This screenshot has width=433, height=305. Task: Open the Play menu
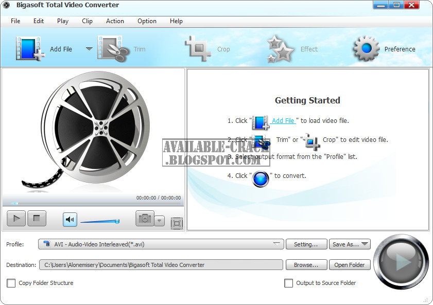click(x=63, y=21)
